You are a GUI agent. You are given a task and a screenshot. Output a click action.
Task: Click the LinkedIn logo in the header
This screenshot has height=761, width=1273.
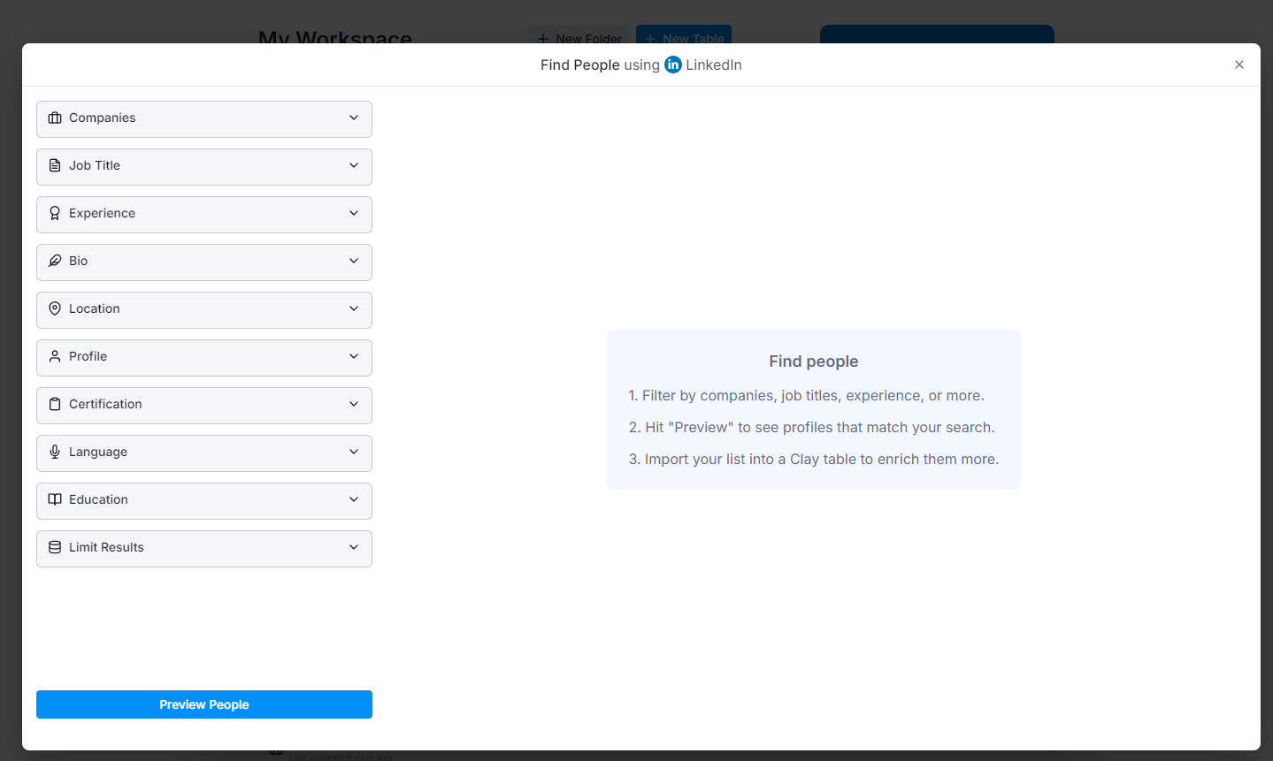click(673, 65)
